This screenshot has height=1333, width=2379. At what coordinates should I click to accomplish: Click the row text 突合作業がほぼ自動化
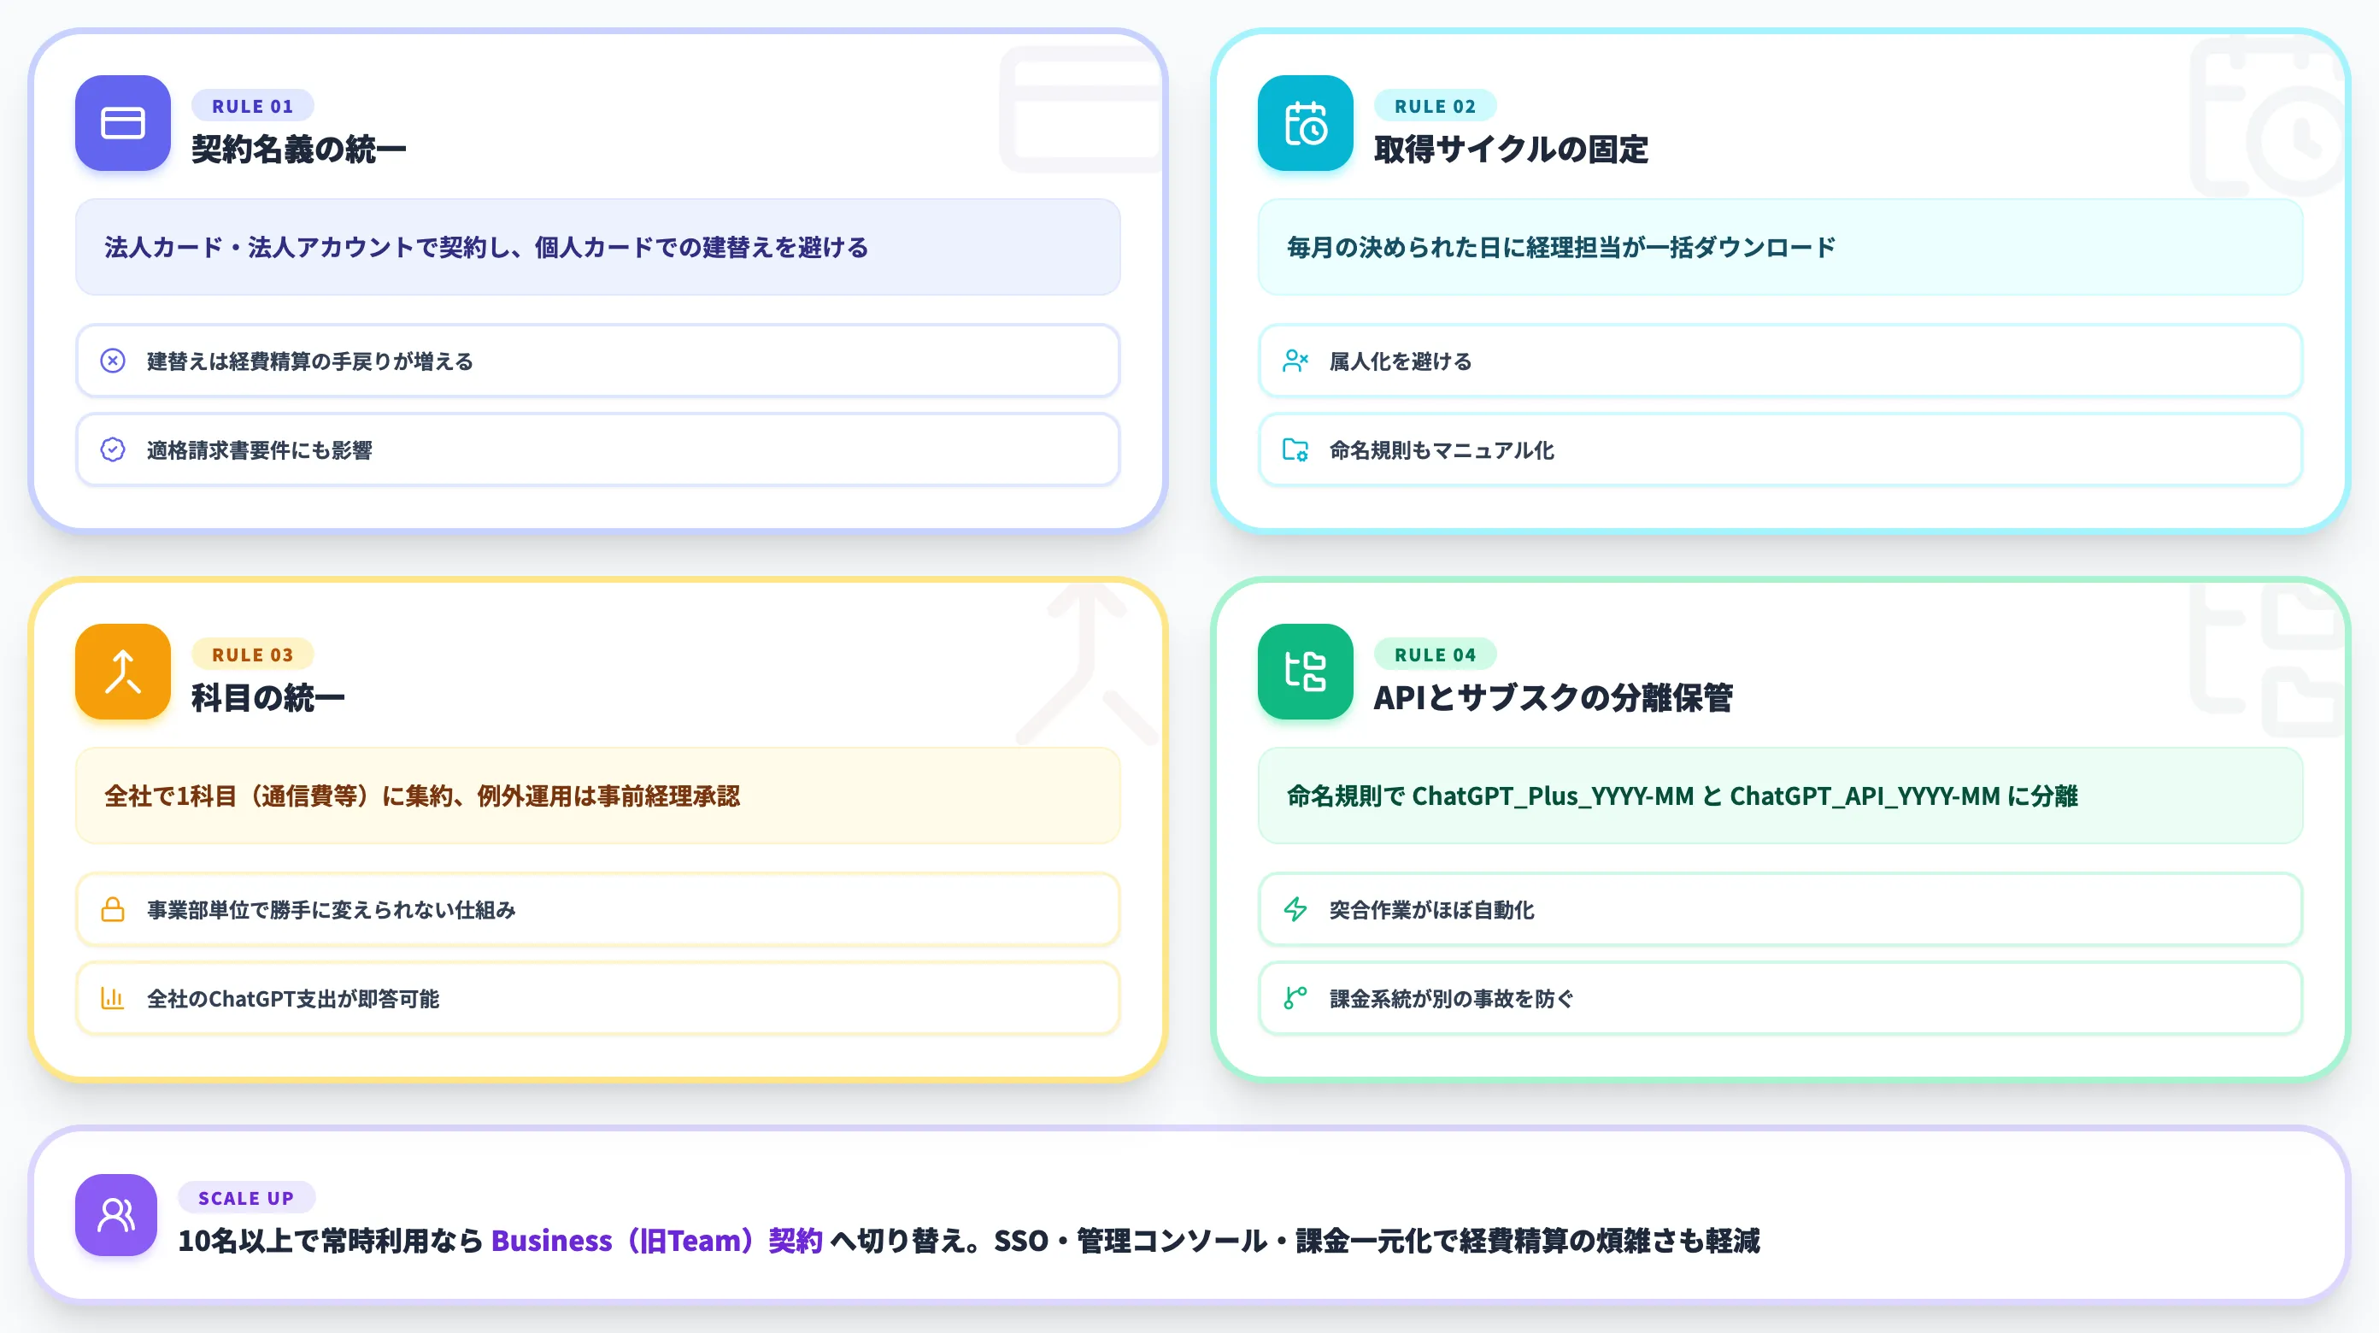pyautogui.click(x=1431, y=910)
